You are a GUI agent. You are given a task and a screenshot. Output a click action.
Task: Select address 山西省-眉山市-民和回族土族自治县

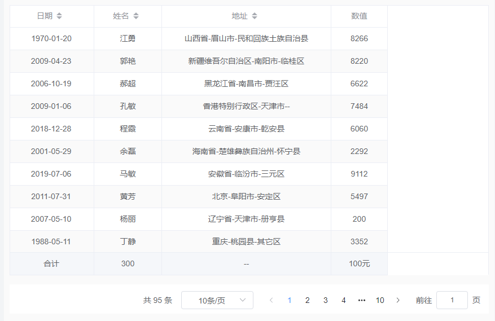click(x=246, y=38)
